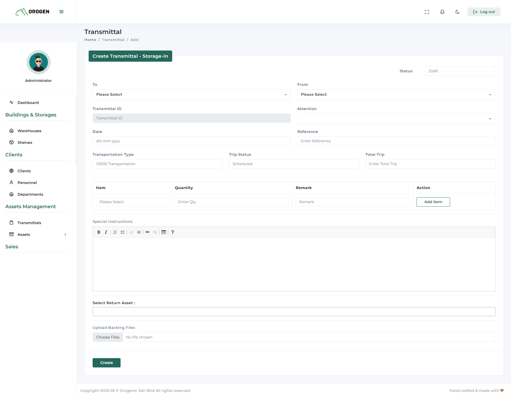This screenshot has width=511, height=398.
Task: Insert a bulleted list in editor
Action: (x=122, y=232)
